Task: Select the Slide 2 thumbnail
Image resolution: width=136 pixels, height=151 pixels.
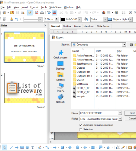Action: pyautogui.click(x=24, y=88)
